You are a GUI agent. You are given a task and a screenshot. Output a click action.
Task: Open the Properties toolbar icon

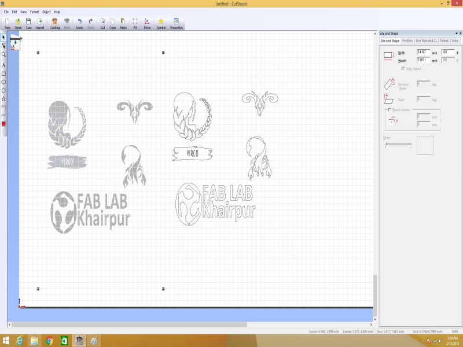point(177,23)
